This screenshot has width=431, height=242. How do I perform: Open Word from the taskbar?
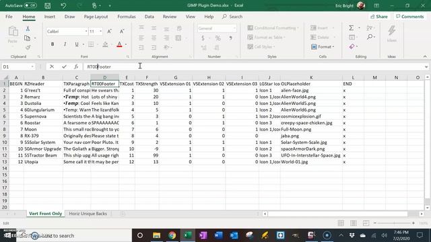(x=218, y=235)
